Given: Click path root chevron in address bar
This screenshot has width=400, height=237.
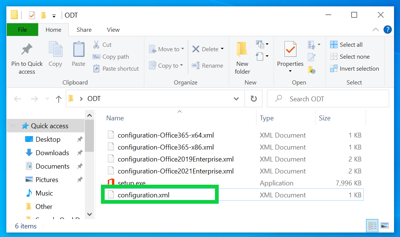Looking at the screenshot, I should 81,99.
